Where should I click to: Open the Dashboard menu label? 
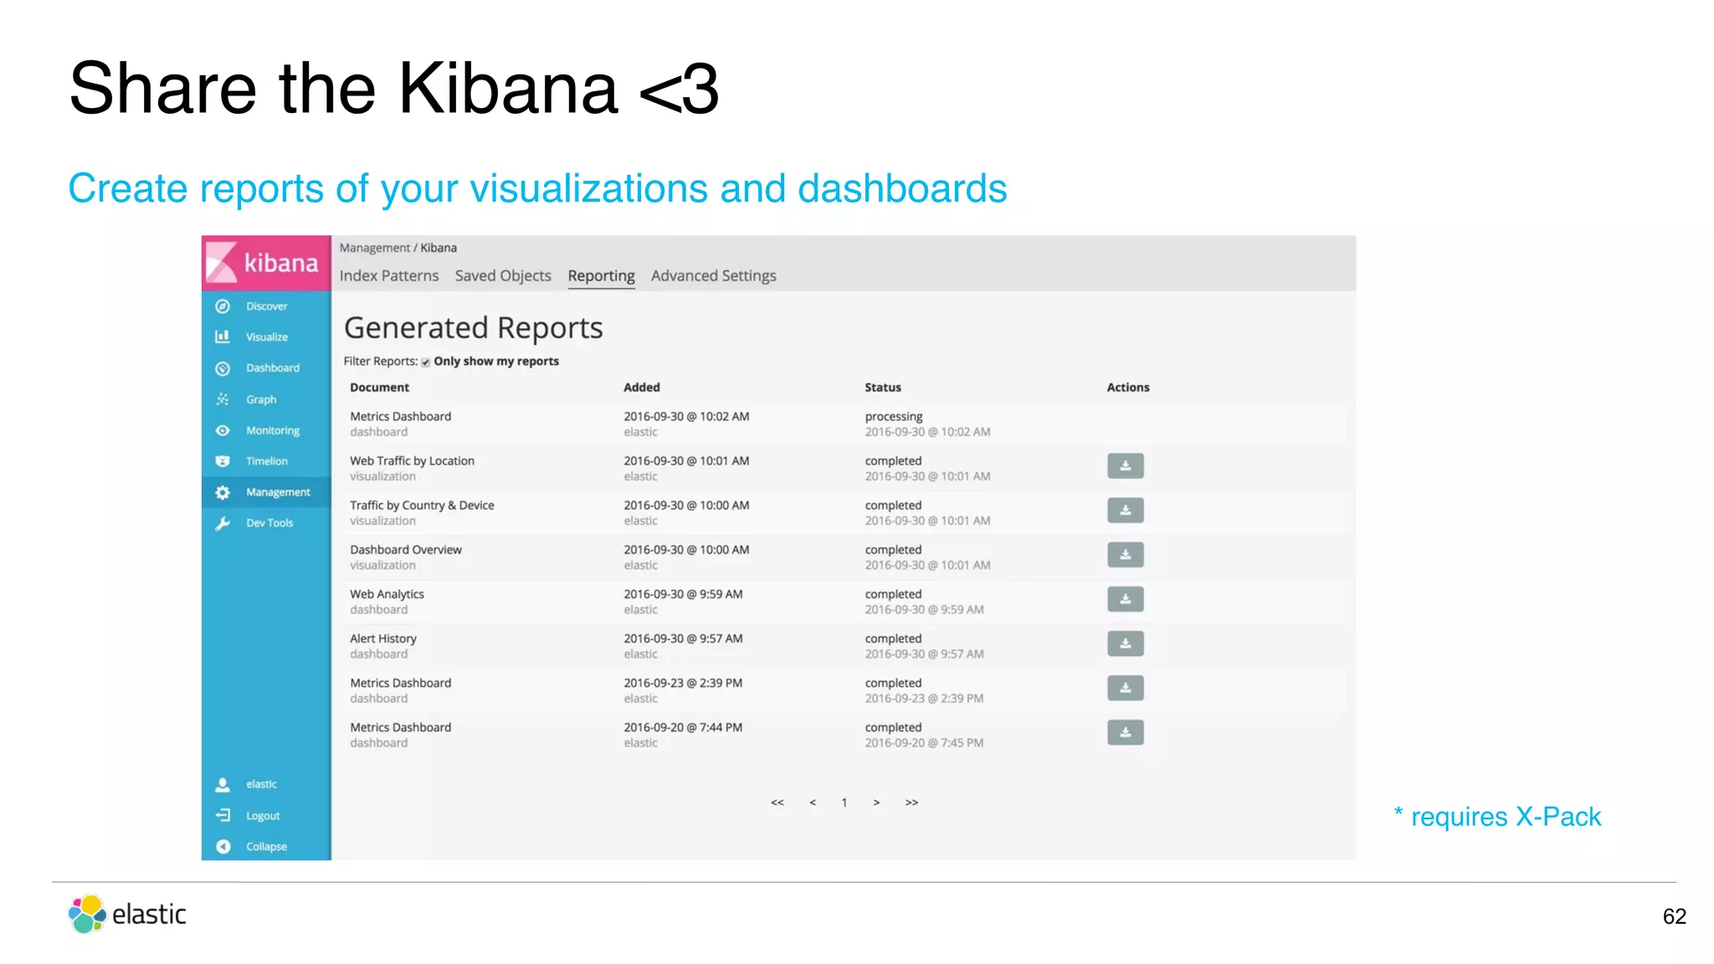(273, 368)
